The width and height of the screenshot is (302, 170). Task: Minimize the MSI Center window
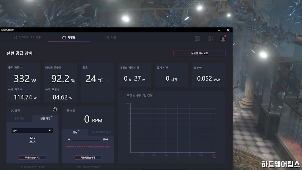point(219,30)
